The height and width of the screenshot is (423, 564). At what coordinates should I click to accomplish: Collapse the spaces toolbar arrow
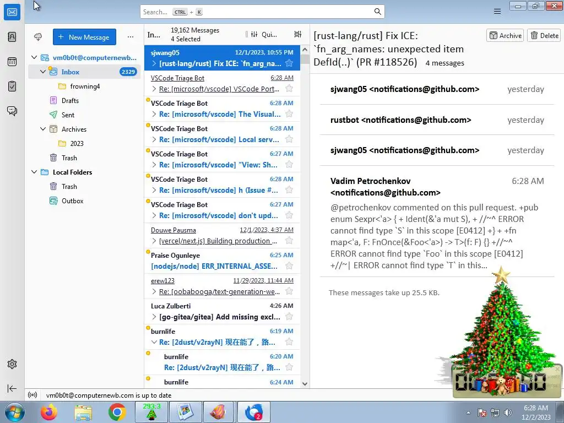tap(12, 388)
